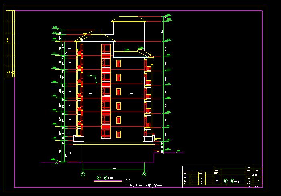
Task: Click the top small orange window on the facade
Action: [x=118, y=63]
